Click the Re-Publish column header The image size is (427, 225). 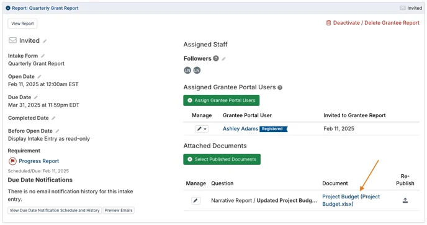(405, 180)
